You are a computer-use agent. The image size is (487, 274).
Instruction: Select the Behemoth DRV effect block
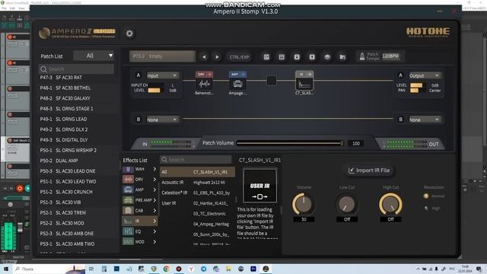click(x=204, y=84)
